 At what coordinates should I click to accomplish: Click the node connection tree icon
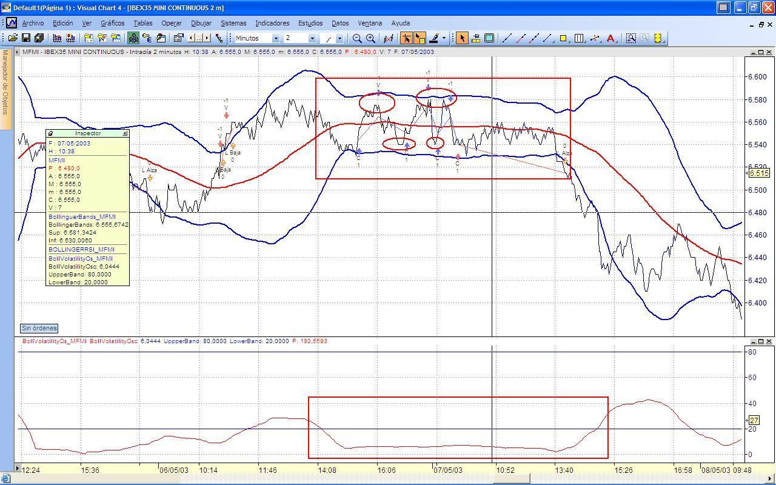(219, 38)
